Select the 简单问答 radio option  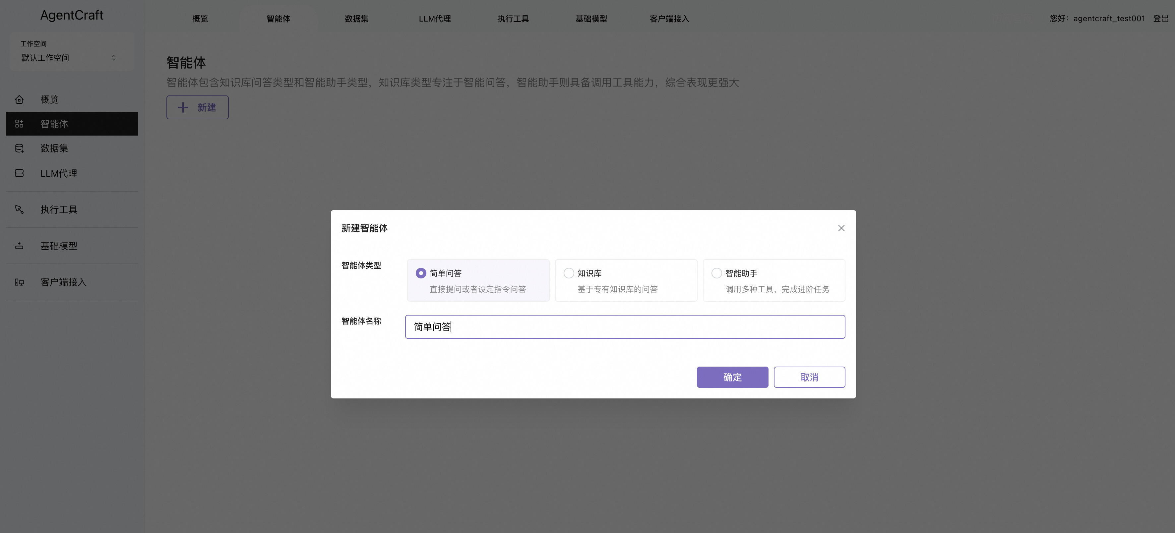420,273
